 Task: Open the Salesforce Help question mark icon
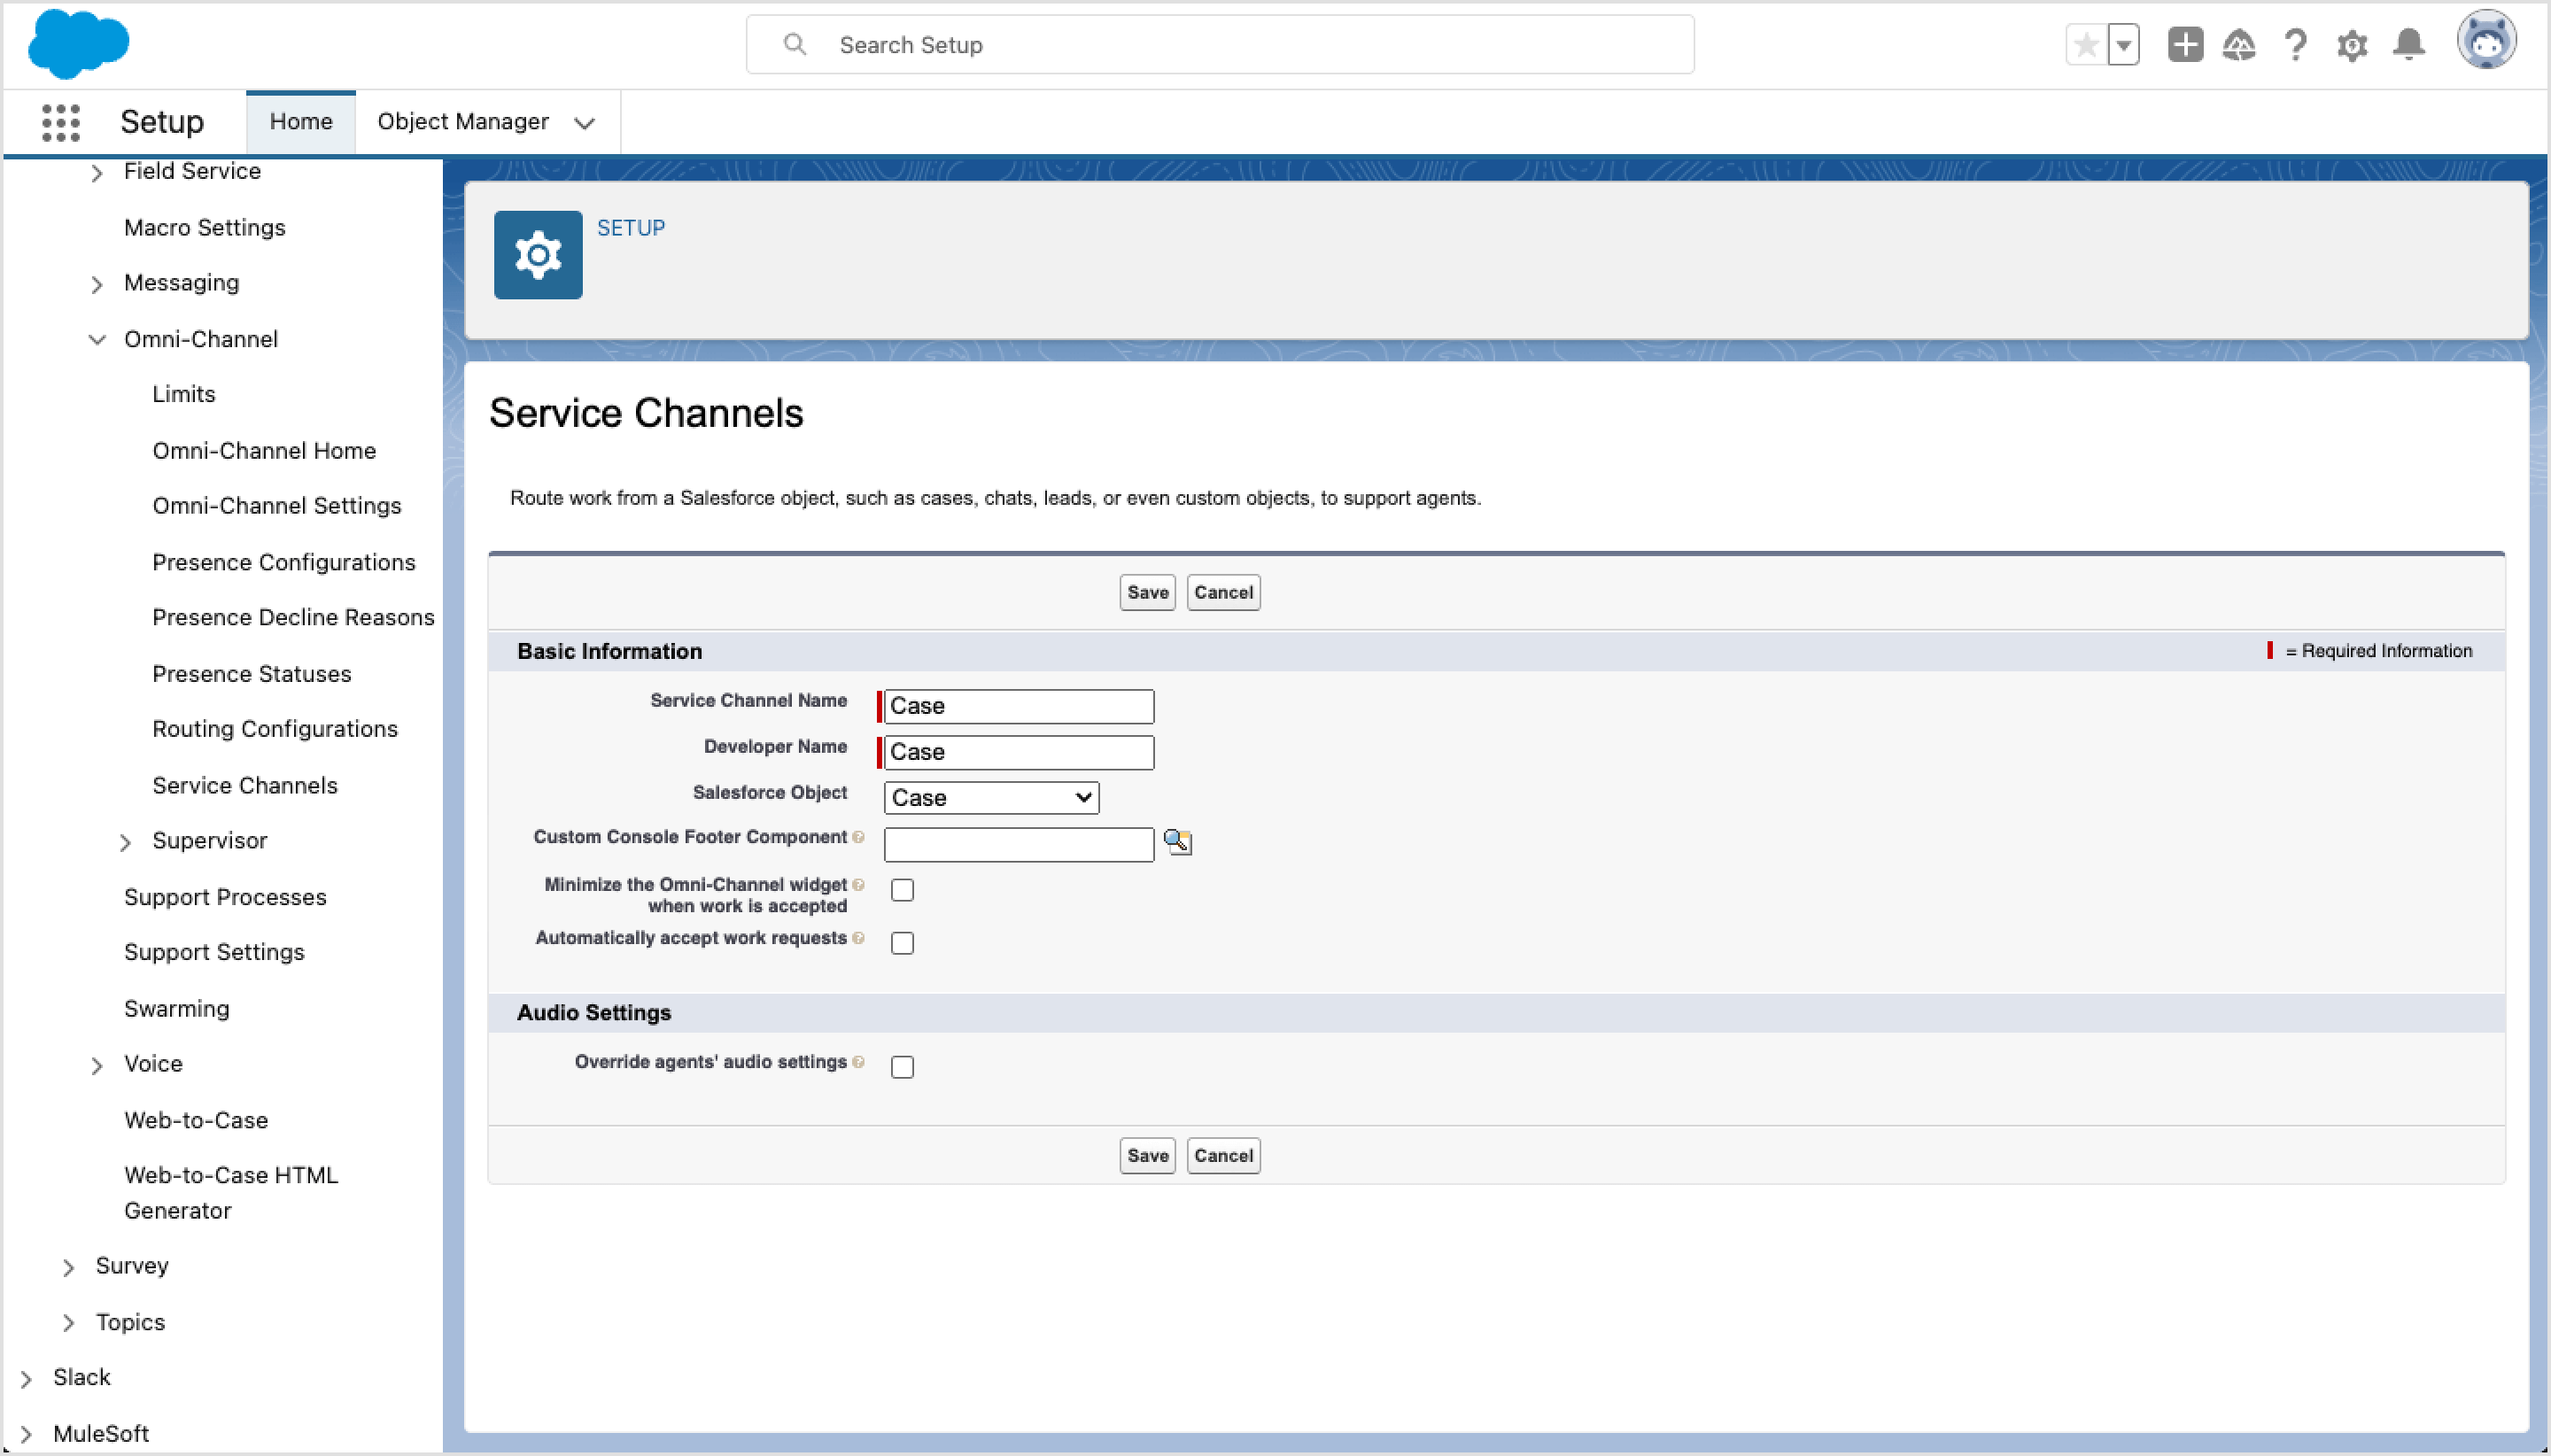(2296, 44)
